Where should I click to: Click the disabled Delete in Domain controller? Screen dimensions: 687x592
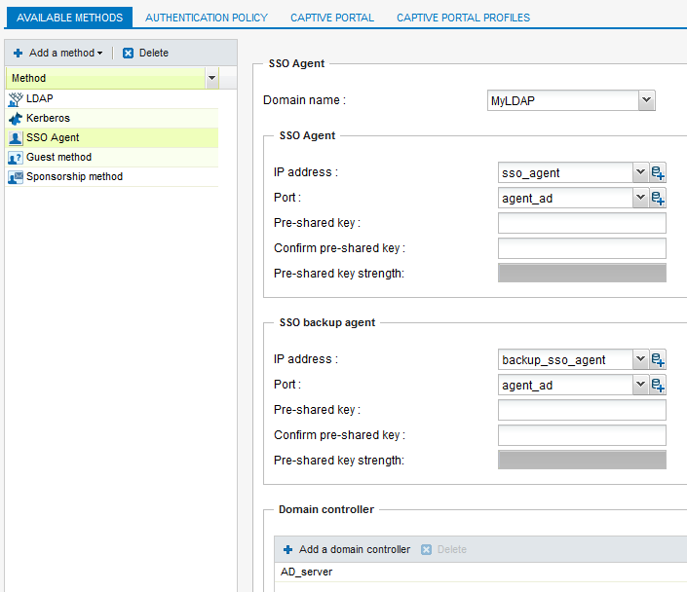click(x=443, y=549)
